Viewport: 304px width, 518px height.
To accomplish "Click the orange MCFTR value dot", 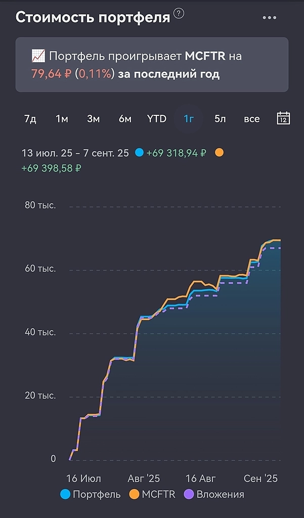I will [x=219, y=152].
